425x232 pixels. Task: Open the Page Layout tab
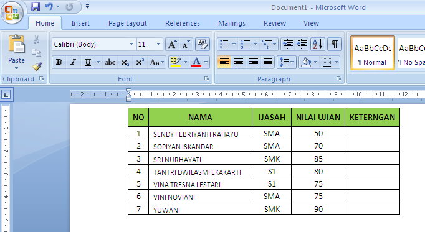click(127, 23)
